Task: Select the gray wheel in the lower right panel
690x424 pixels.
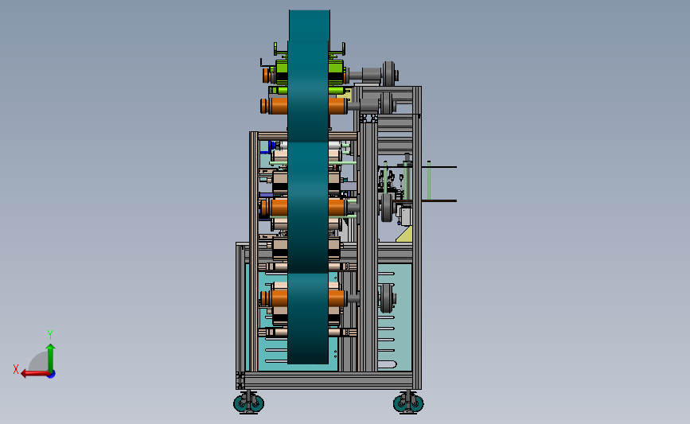Action: 386,298
